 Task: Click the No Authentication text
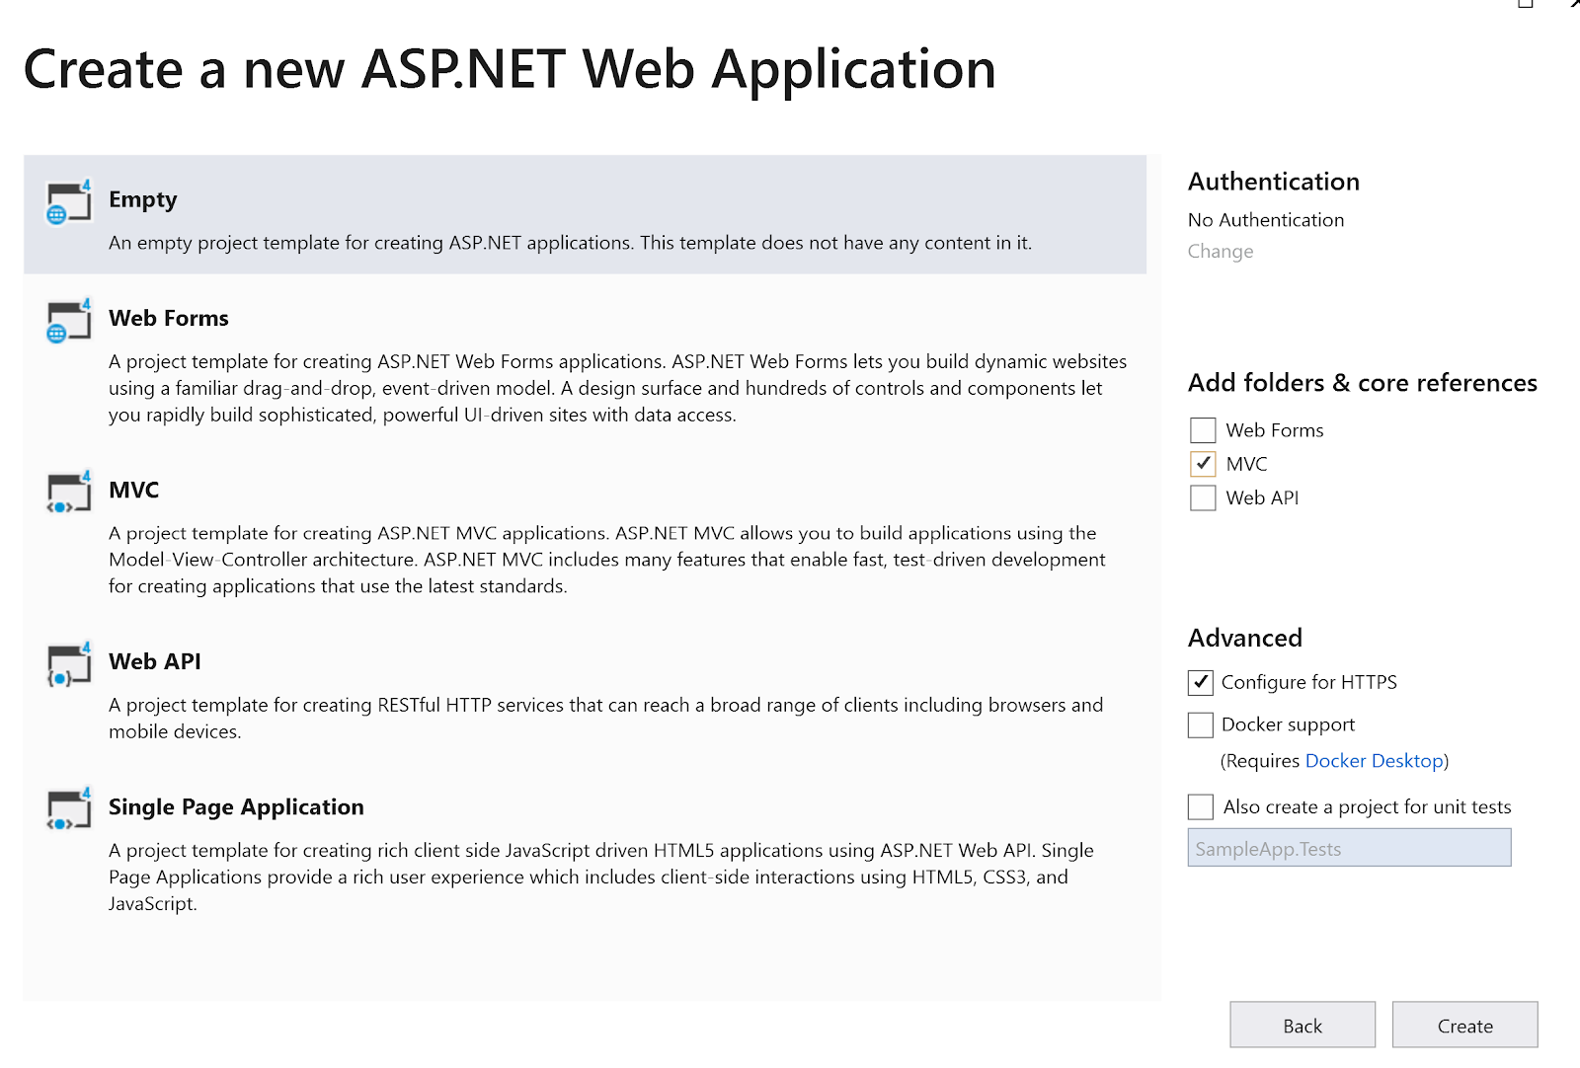(1266, 220)
